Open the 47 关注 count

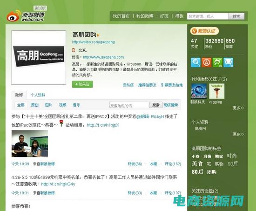(x=195, y=43)
